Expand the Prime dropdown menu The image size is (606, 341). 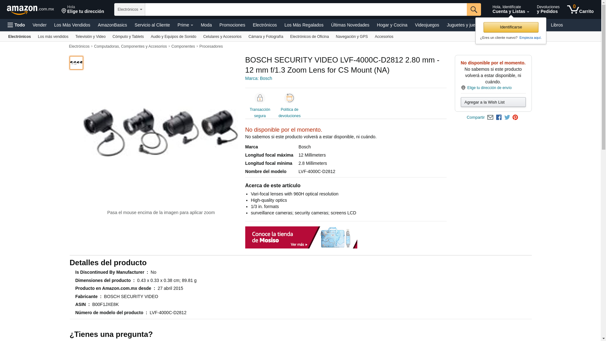pos(185,25)
